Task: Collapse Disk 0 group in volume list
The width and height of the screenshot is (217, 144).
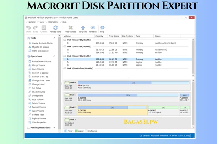Action: pos(65,40)
